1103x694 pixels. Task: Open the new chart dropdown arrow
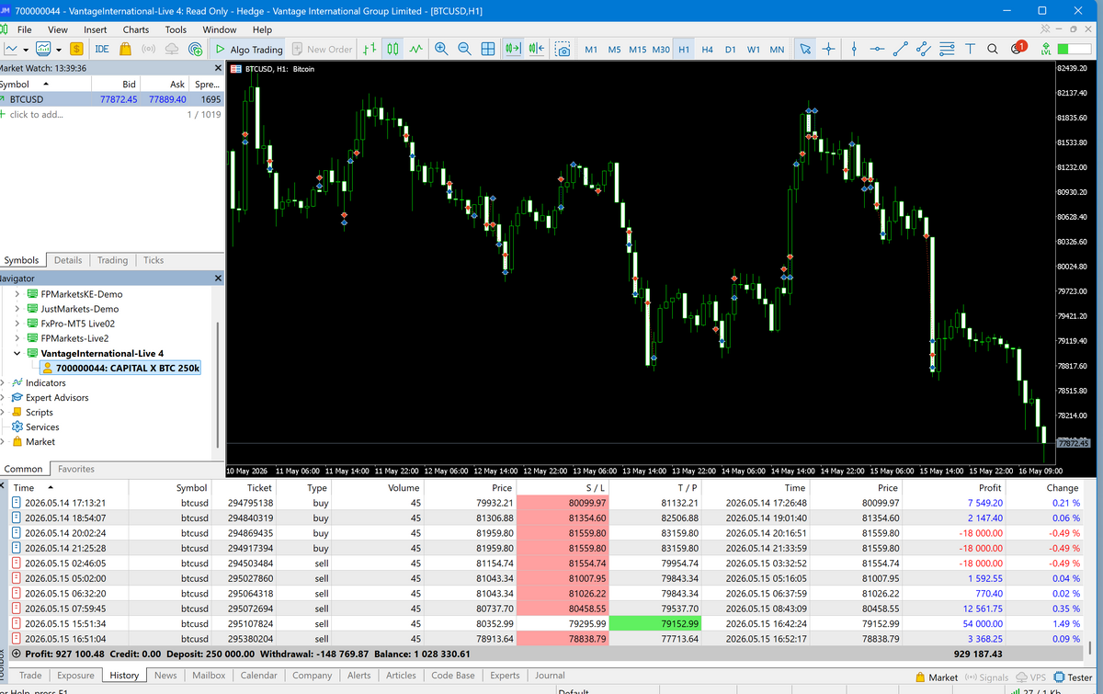tap(26, 50)
